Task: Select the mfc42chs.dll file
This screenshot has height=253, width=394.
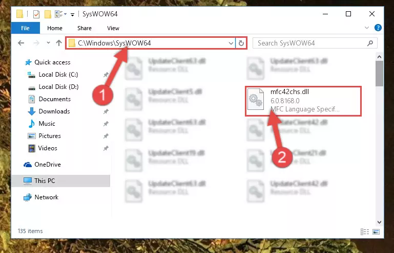Action: click(x=303, y=101)
